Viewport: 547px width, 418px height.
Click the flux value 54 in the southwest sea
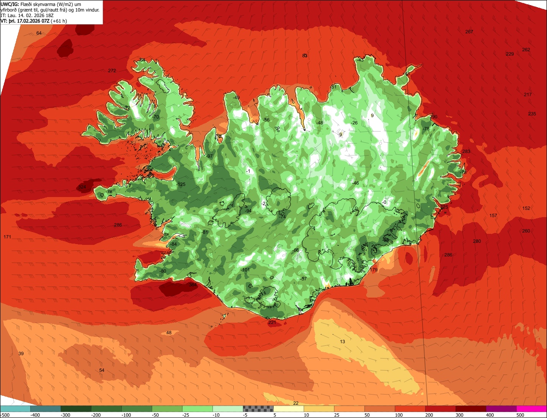pos(102,370)
